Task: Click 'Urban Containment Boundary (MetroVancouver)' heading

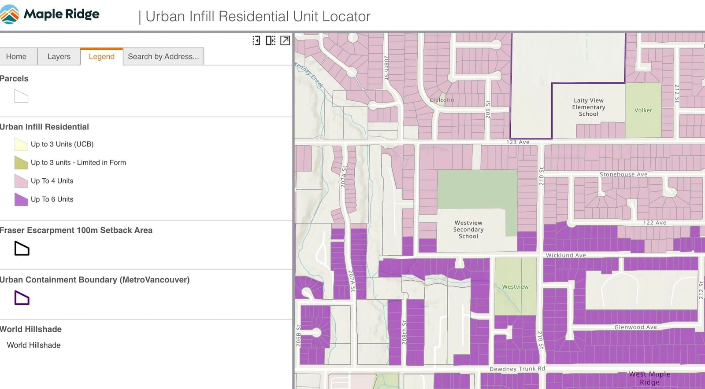Action: [94, 280]
